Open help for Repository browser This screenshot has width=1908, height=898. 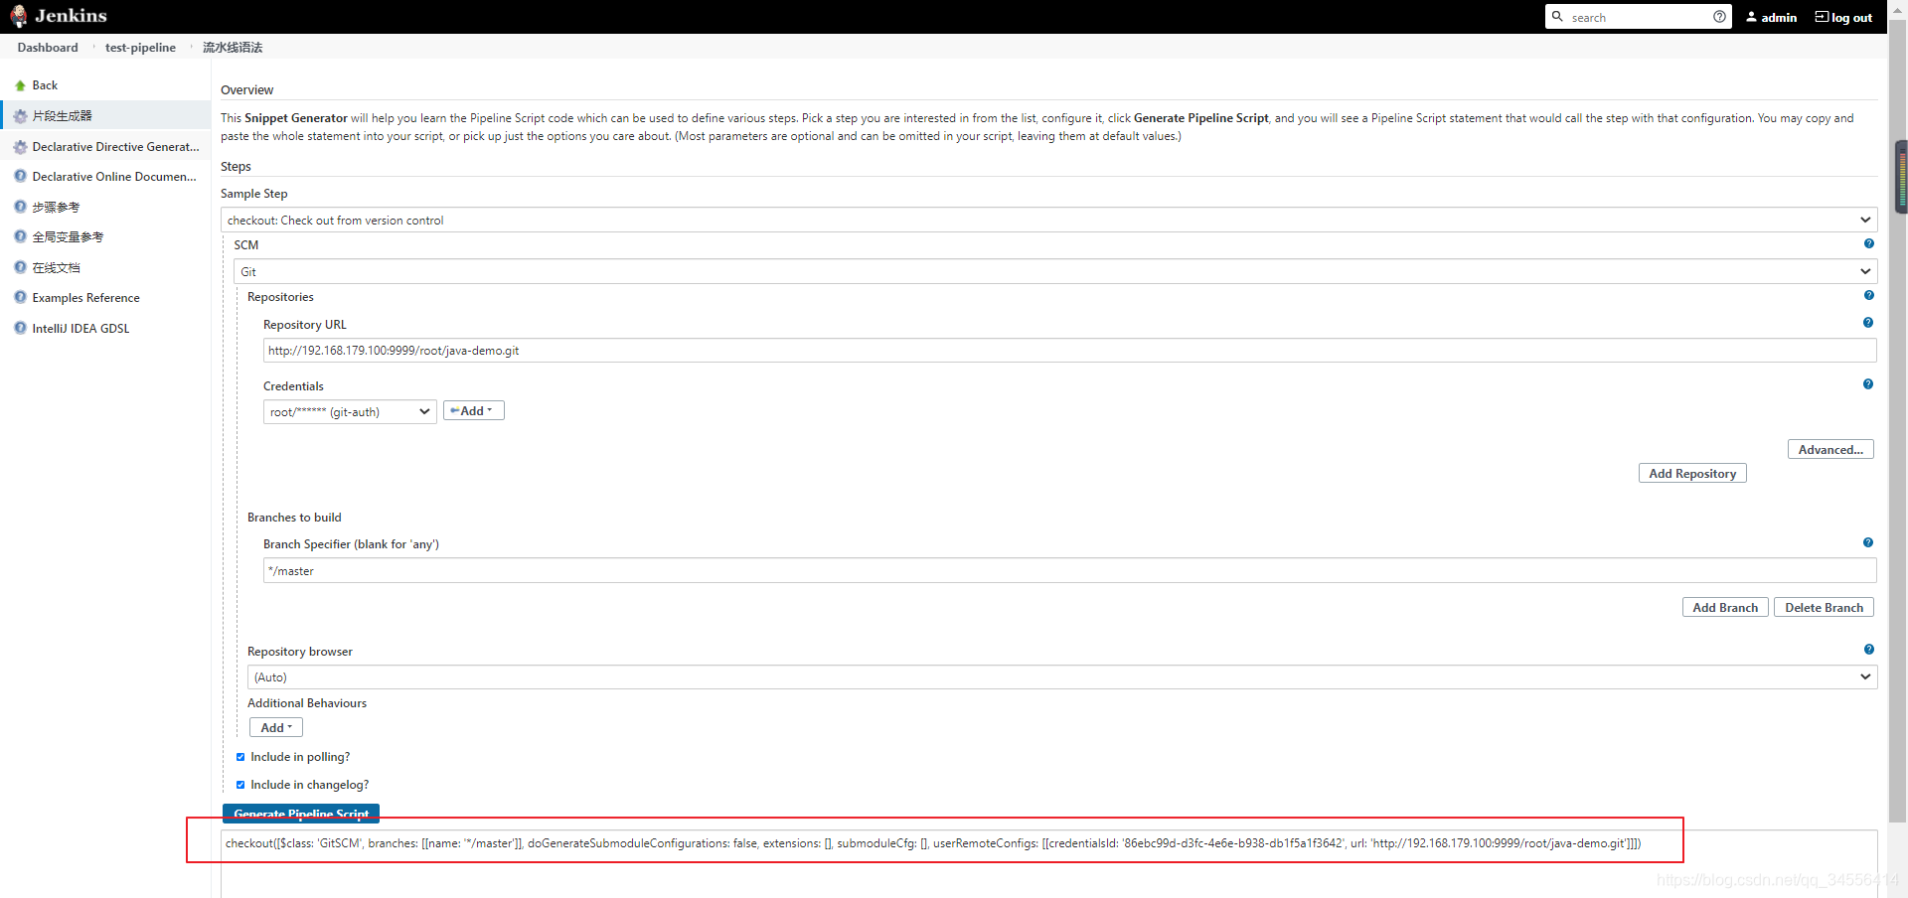pos(1869,650)
